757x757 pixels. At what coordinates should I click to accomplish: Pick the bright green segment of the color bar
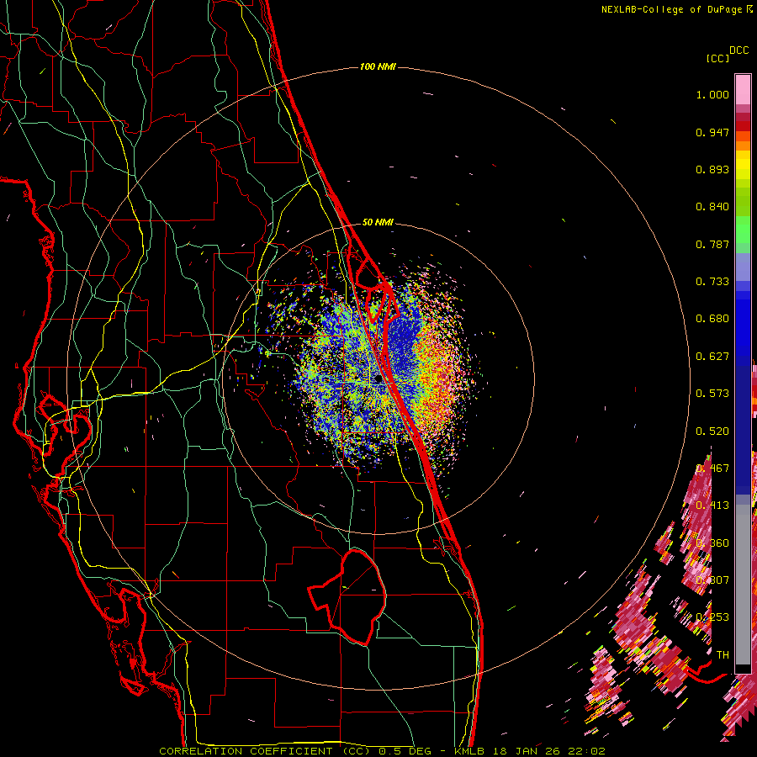point(743,230)
